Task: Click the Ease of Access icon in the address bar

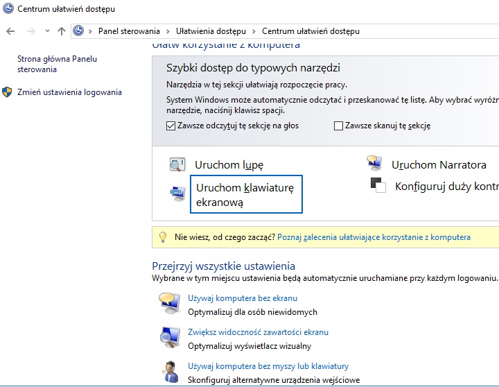Action: click(78, 31)
